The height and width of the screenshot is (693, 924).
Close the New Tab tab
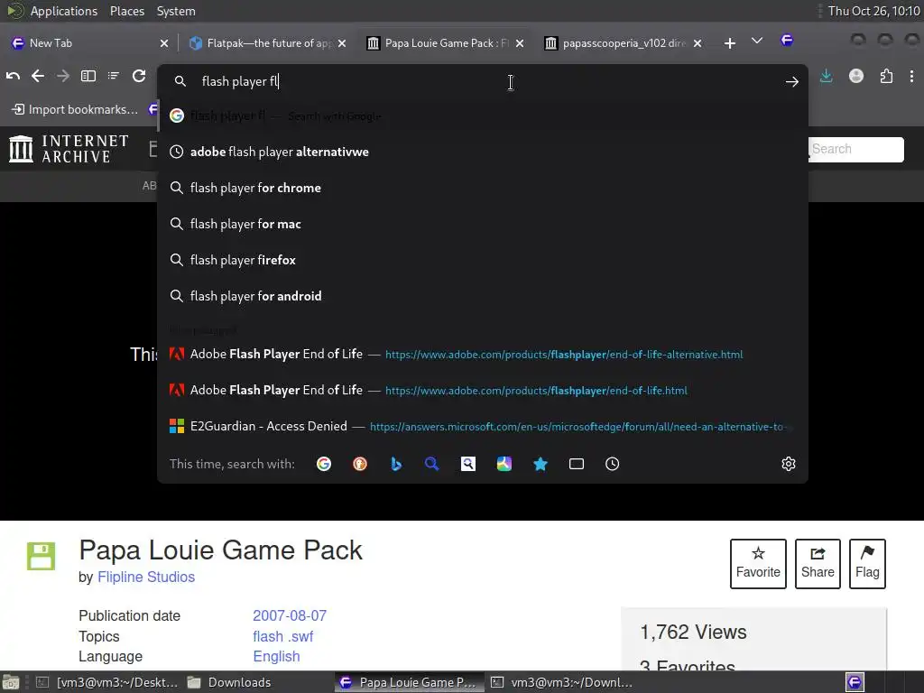164,43
